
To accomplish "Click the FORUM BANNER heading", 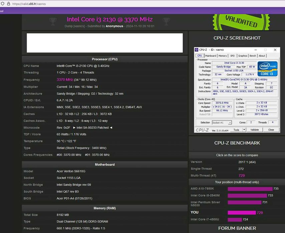I will tap(237, 228).
